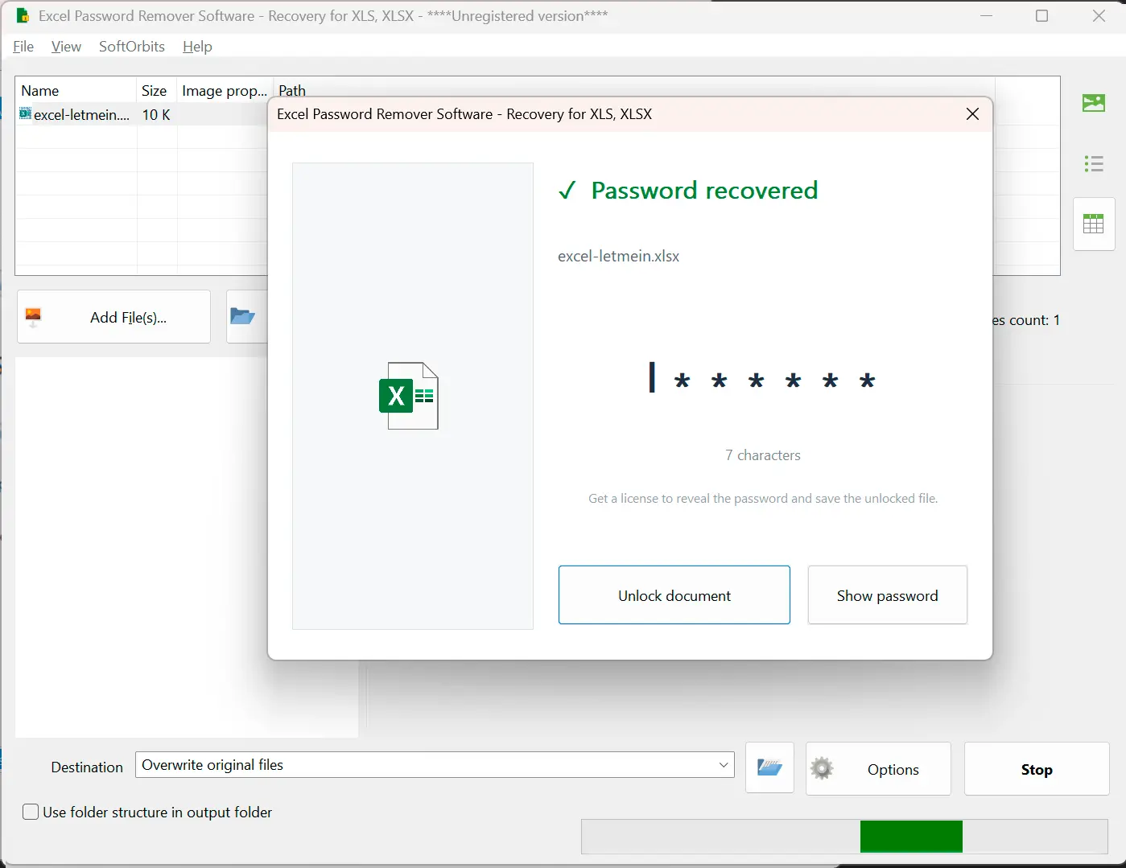Image resolution: width=1126 pixels, height=868 pixels.
Task: Click the Unlock document button
Action: [x=674, y=595]
